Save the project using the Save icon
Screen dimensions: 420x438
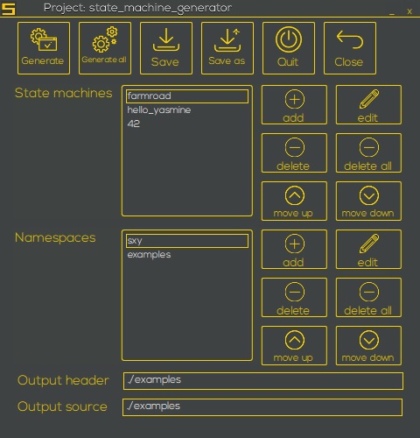(166, 48)
